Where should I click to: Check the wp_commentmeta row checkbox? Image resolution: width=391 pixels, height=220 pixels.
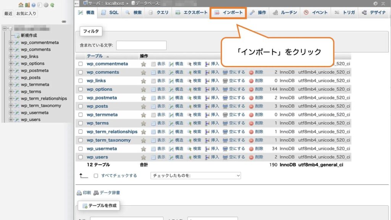[x=81, y=64]
